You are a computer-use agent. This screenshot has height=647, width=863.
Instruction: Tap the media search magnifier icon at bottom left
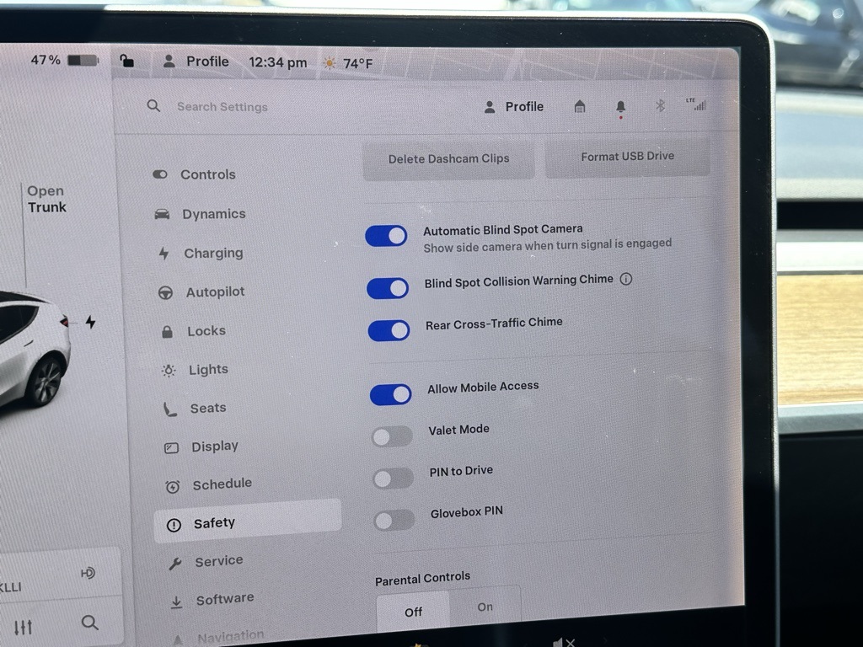(89, 623)
